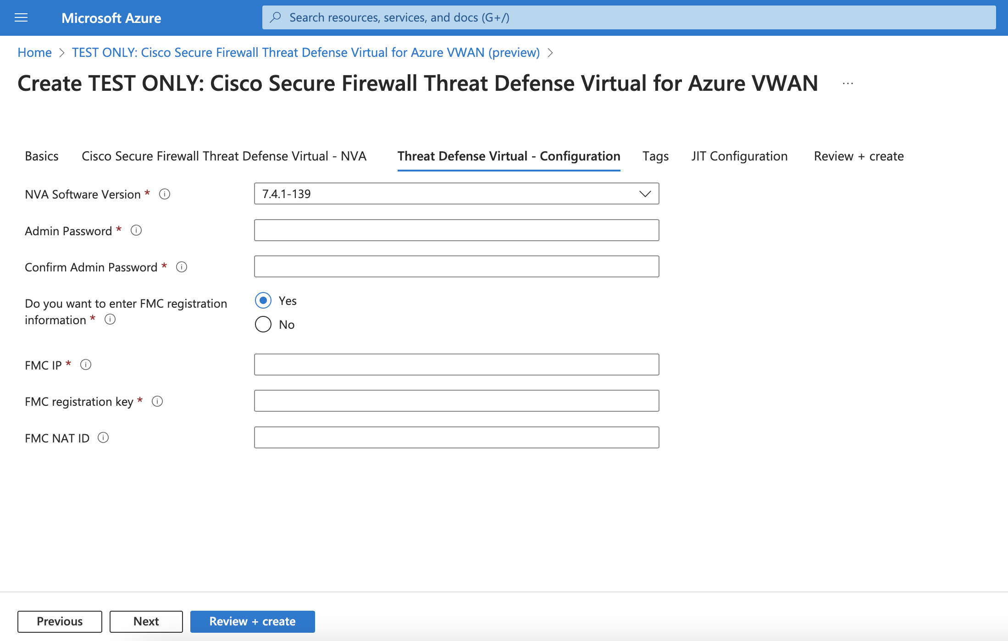Click the Review + create button
The height and width of the screenshot is (641, 1008).
tap(252, 620)
